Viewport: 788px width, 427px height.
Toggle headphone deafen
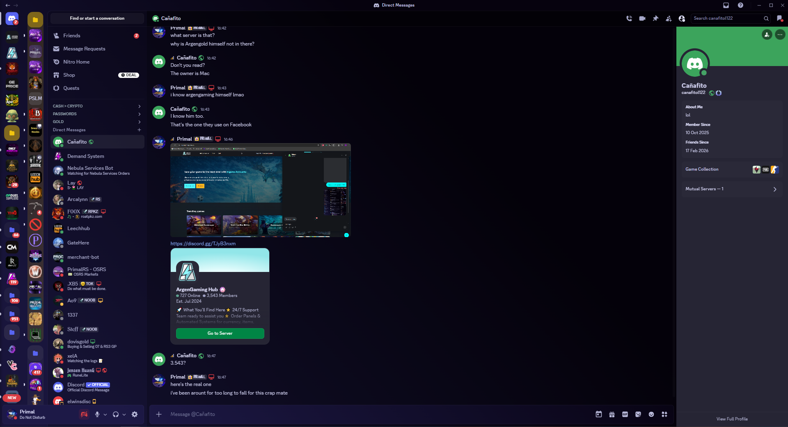[116, 414]
